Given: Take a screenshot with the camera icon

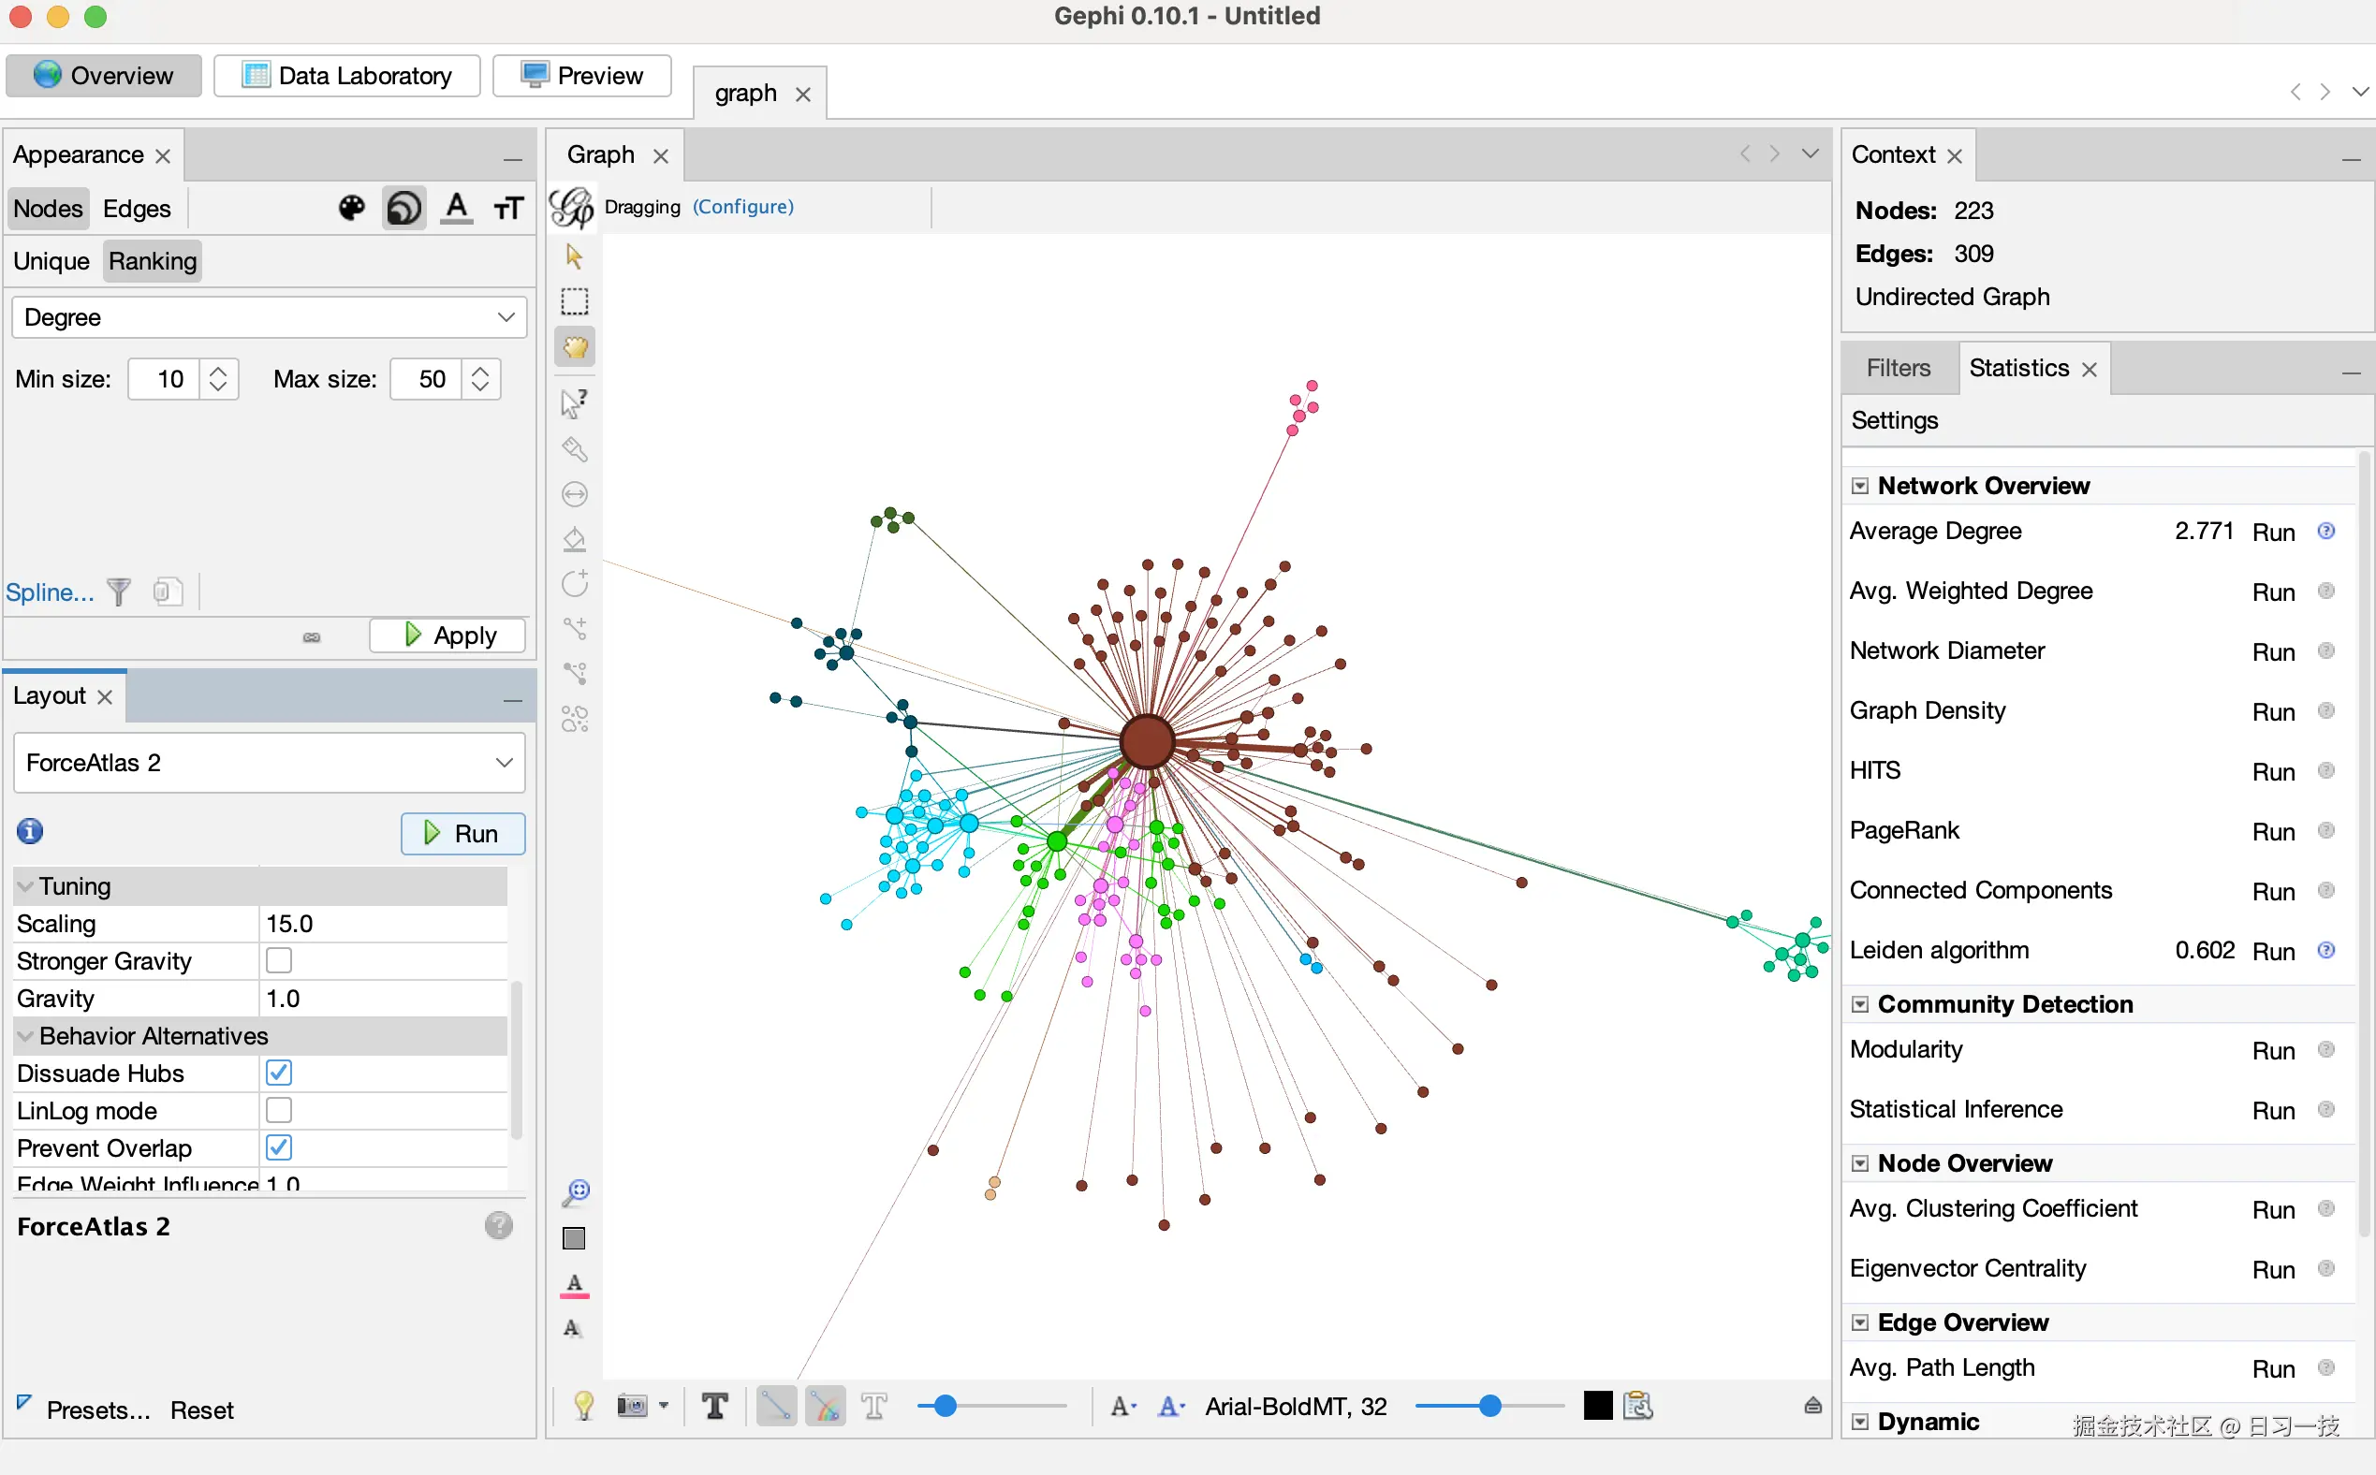Looking at the screenshot, I should (632, 1406).
